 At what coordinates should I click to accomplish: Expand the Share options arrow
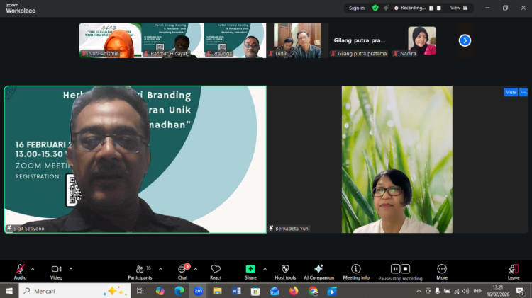(265, 269)
